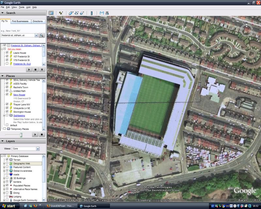Toggle the Stonington House checkbox
The image size is (261, 209).
7,111
